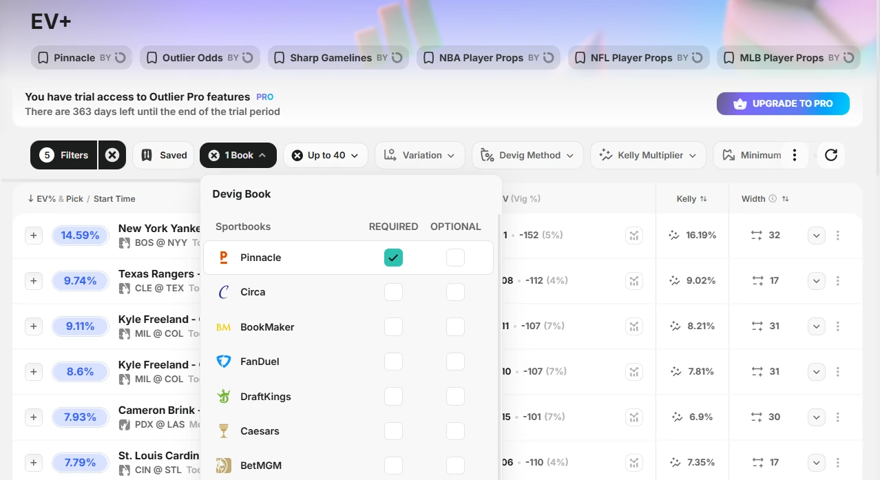Screen dimensions: 880x480
Task: Open the MLB Player Props preset
Action: click(x=788, y=58)
